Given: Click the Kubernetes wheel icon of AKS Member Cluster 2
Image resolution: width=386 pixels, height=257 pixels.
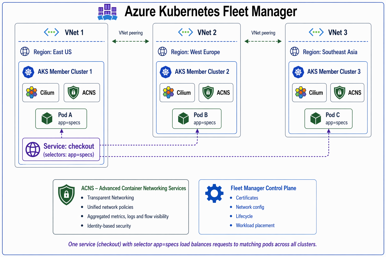Looking at the screenshot, I should (x=166, y=72).
